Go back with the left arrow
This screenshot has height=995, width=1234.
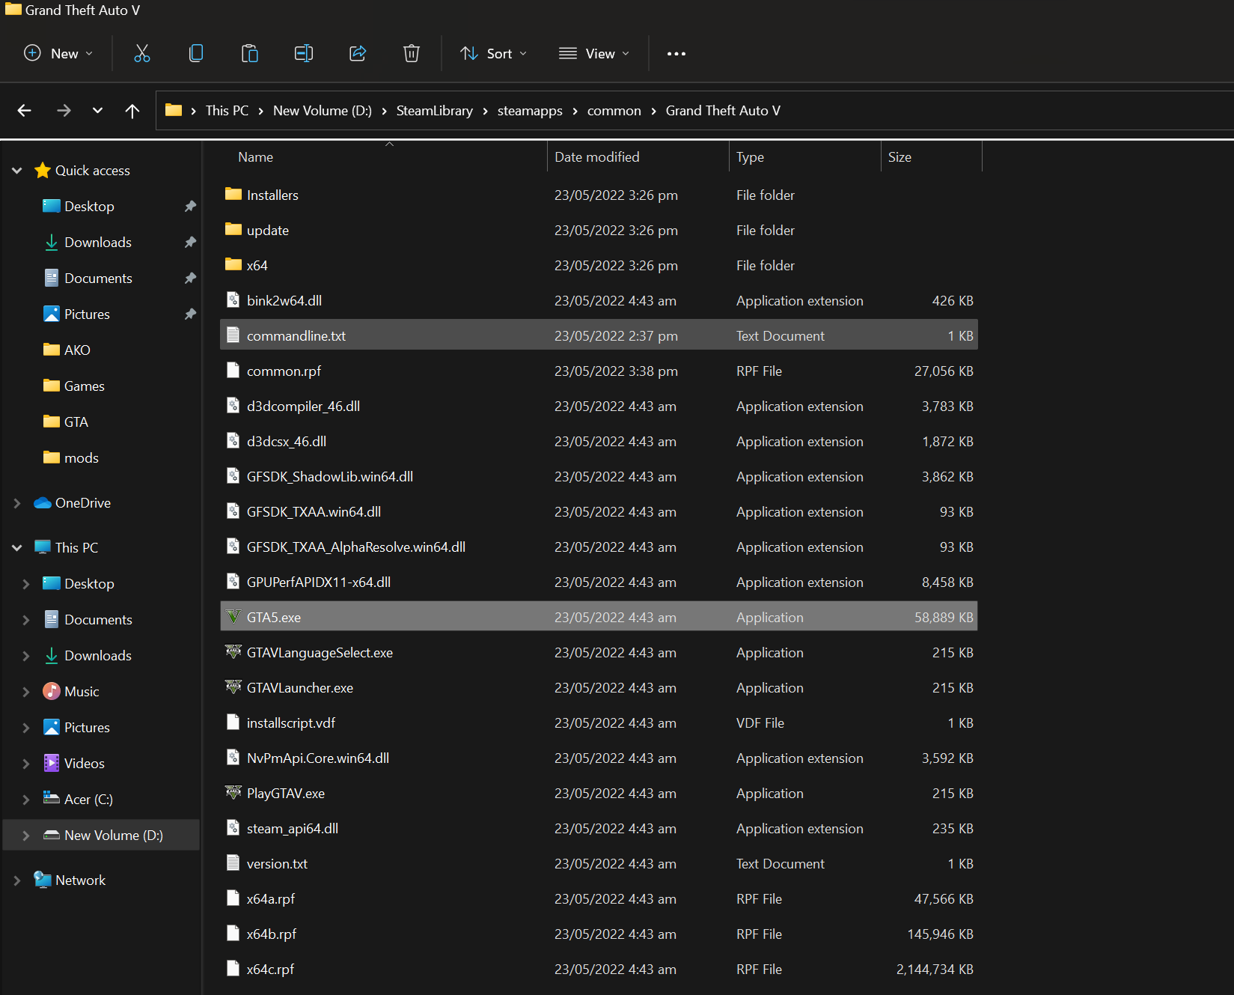(x=25, y=111)
